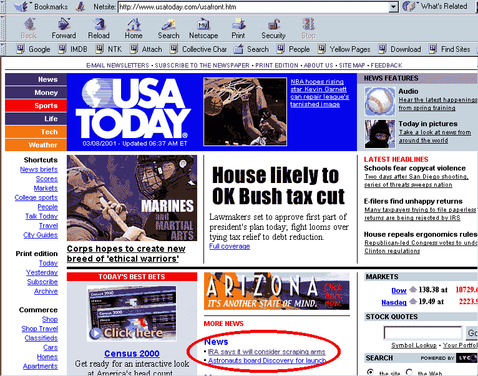Viewport: 478px width, 376px height.
Task: Click the Marines and Martial Arts image
Action: (132, 198)
